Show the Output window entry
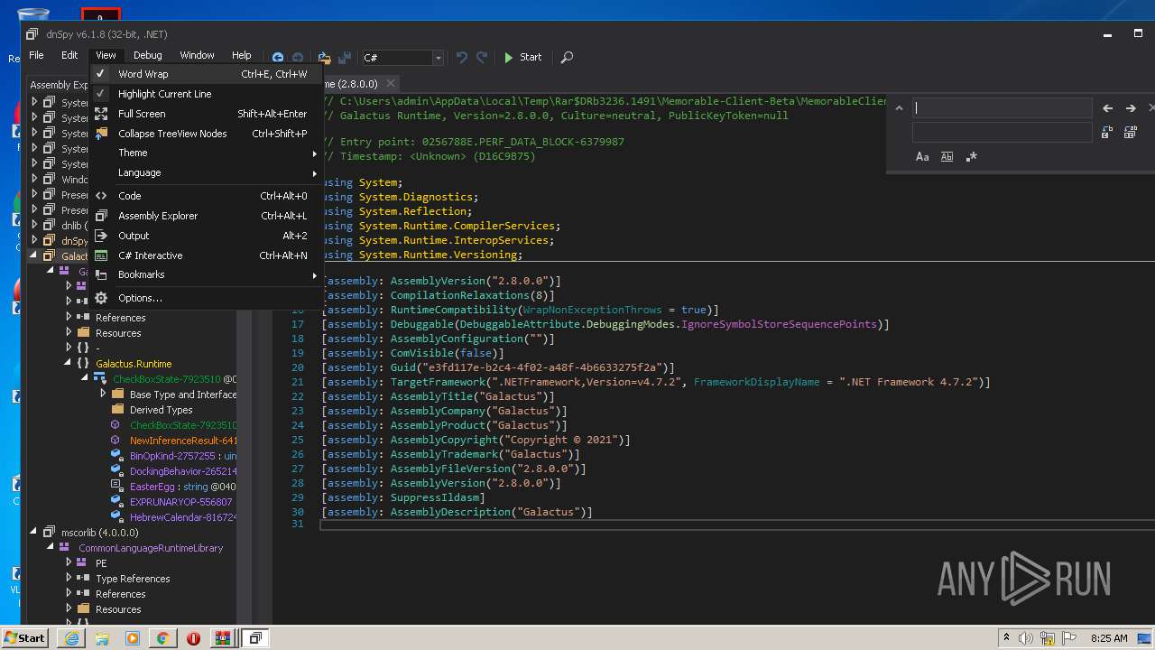The image size is (1155, 650). [206, 236]
